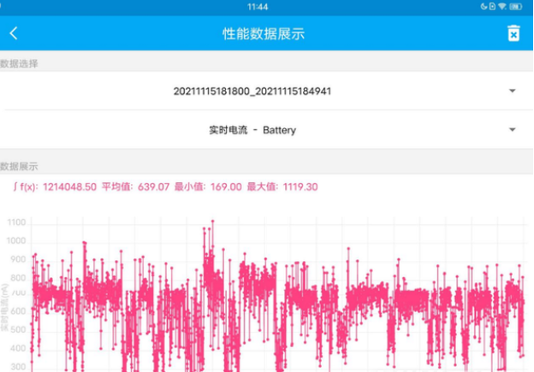The width and height of the screenshot is (534, 372).
Task: Delete data using the trash icon
Action: click(x=513, y=33)
